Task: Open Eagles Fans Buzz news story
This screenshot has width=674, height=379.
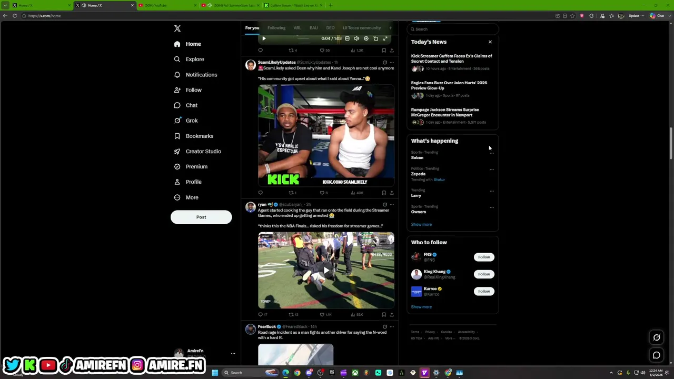Action: click(x=452, y=89)
